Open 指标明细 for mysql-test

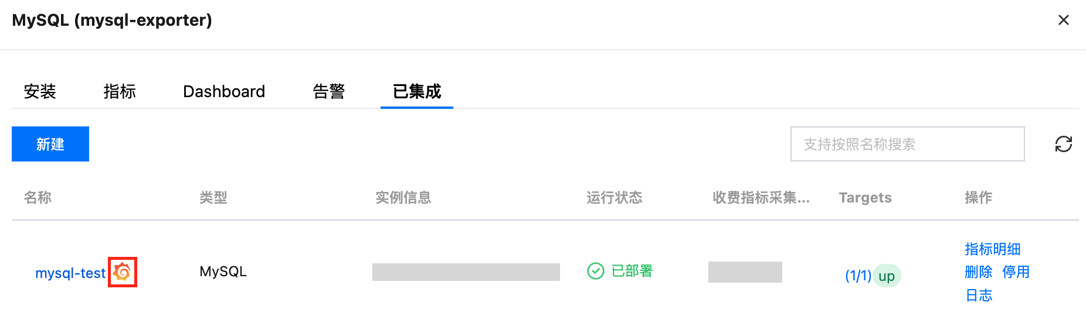992,249
